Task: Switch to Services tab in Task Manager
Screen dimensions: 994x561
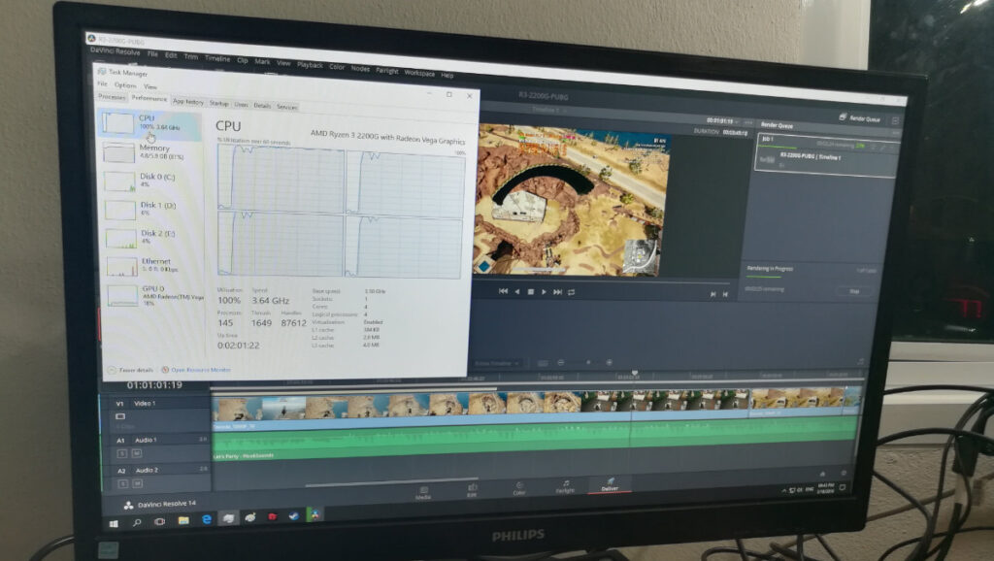Action: [286, 107]
